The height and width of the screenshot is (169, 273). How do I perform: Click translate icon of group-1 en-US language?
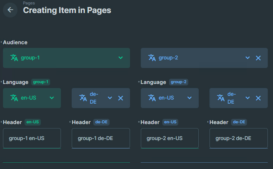coord(14,98)
